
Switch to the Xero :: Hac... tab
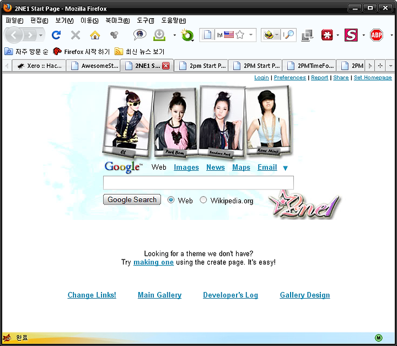point(39,66)
